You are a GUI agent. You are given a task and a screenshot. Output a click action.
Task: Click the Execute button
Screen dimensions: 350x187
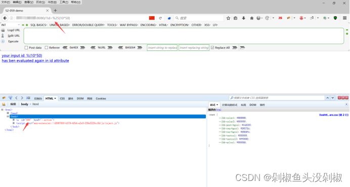tap(13, 41)
